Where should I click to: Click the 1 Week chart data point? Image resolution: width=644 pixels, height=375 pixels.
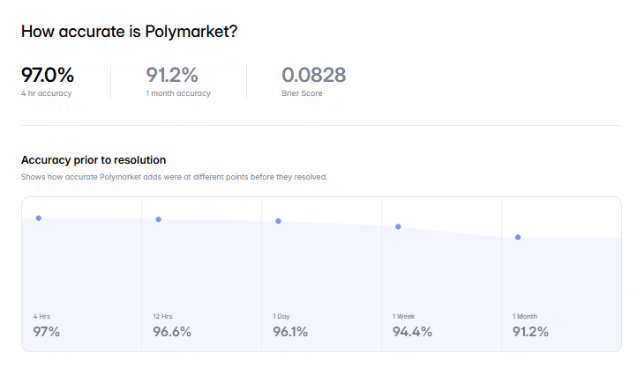click(398, 226)
